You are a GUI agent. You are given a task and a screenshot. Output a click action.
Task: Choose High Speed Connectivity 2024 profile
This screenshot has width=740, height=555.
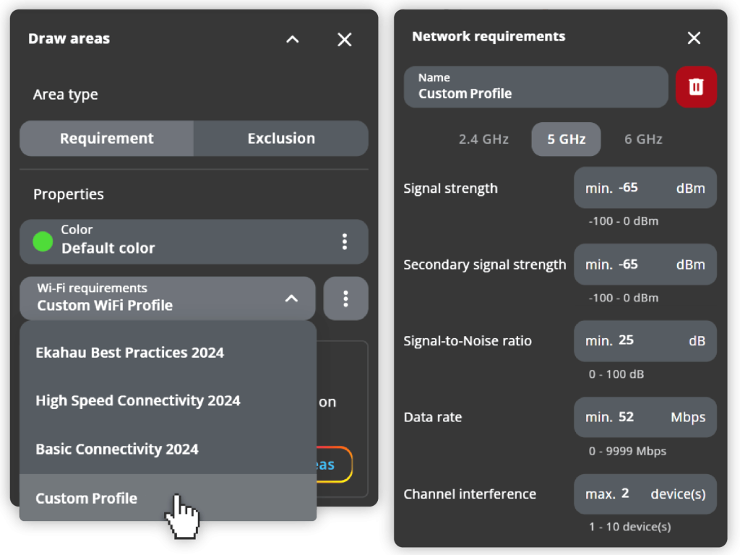click(138, 401)
